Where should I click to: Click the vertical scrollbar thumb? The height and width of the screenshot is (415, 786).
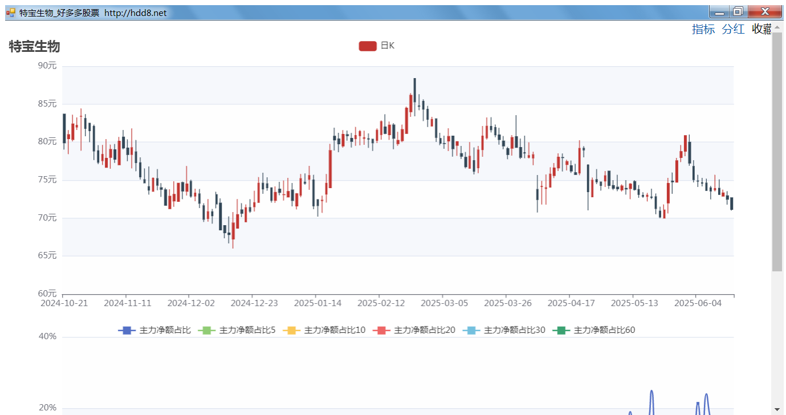point(777,152)
